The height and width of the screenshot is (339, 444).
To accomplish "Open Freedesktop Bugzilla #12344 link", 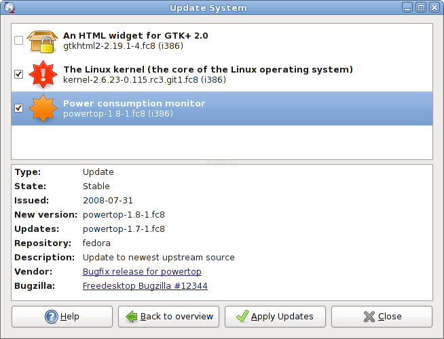I will 145,286.
